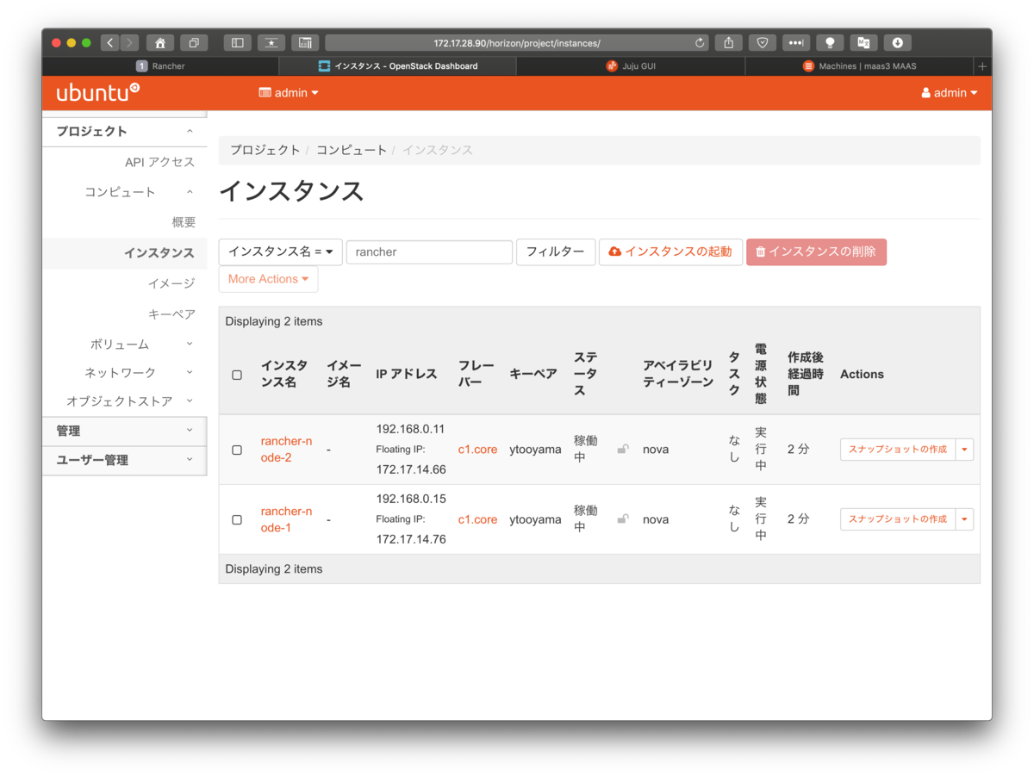Expand the ユーザー管理 sidebar section

125,460
